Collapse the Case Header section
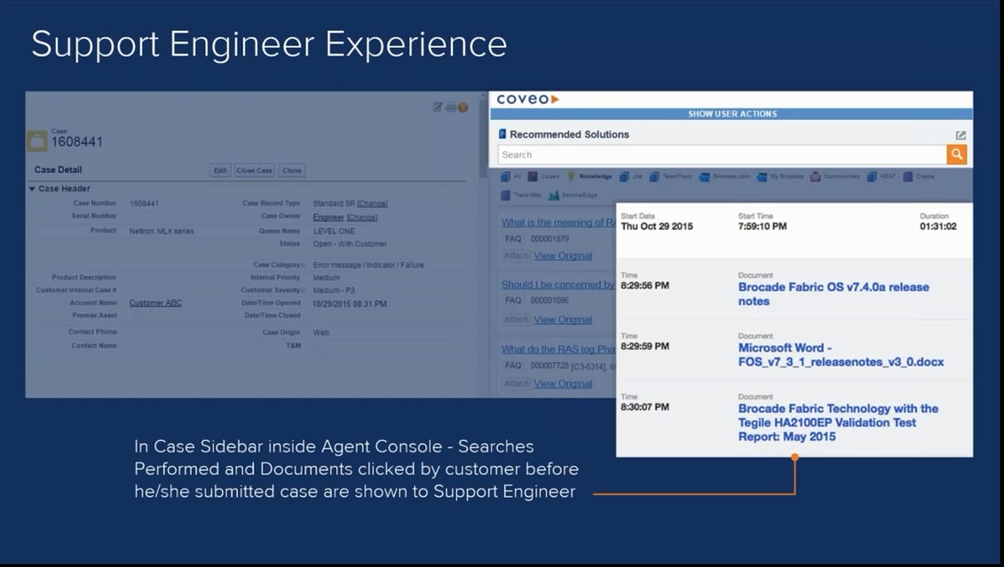The height and width of the screenshot is (567, 1004). (30, 188)
